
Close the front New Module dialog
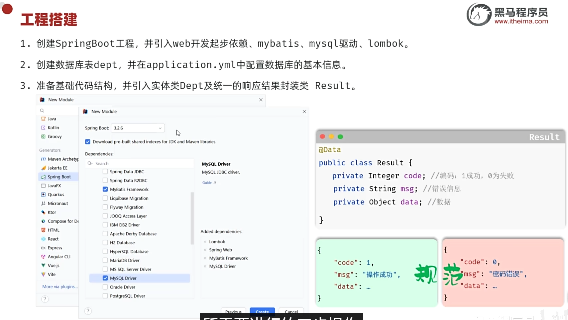(x=304, y=112)
